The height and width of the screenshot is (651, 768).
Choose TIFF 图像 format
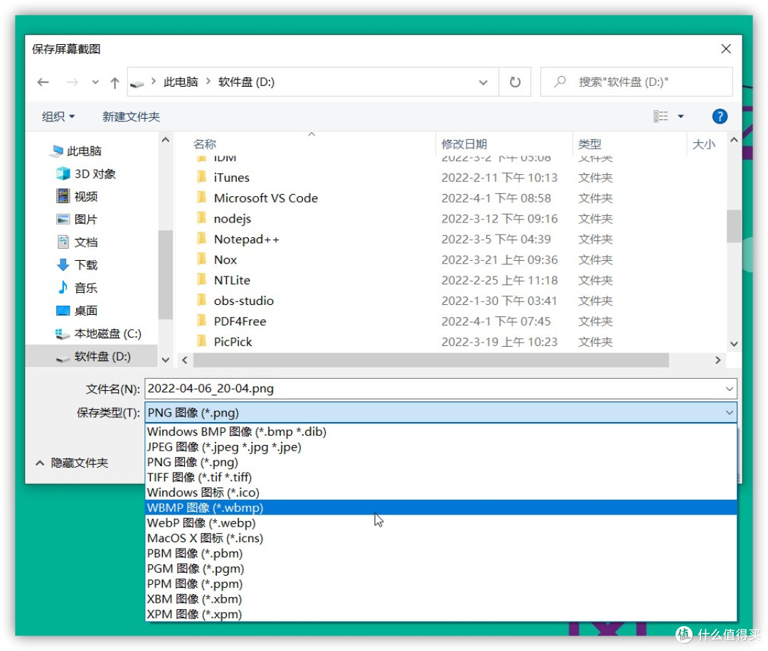click(x=441, y=478)
